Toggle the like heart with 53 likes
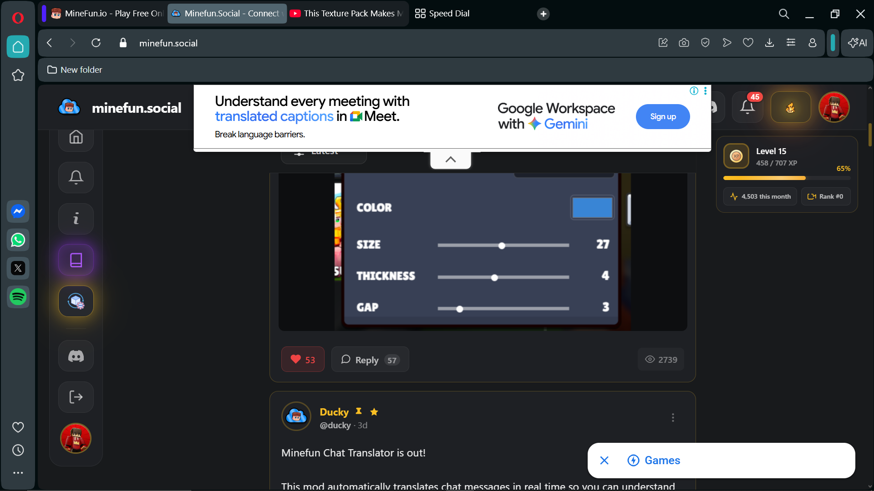The height and width of the screenshot is (491, 874). [303, 360]
